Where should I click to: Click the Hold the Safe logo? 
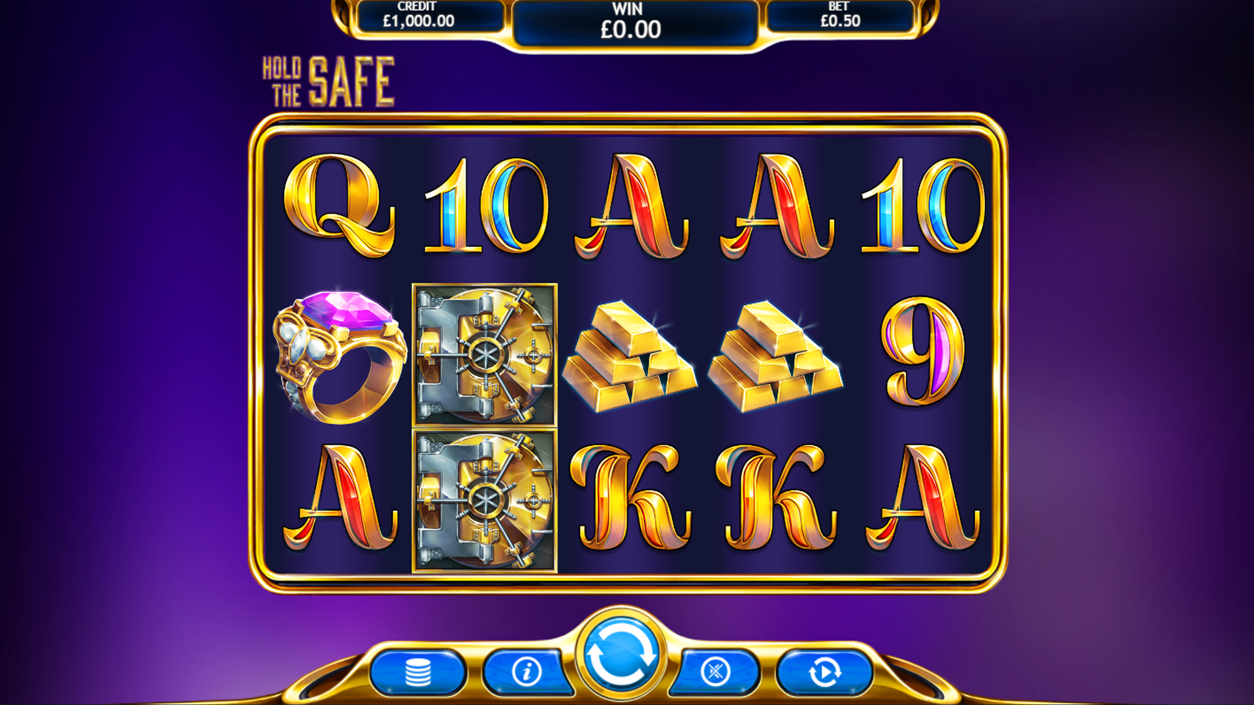tap(329, 82)
